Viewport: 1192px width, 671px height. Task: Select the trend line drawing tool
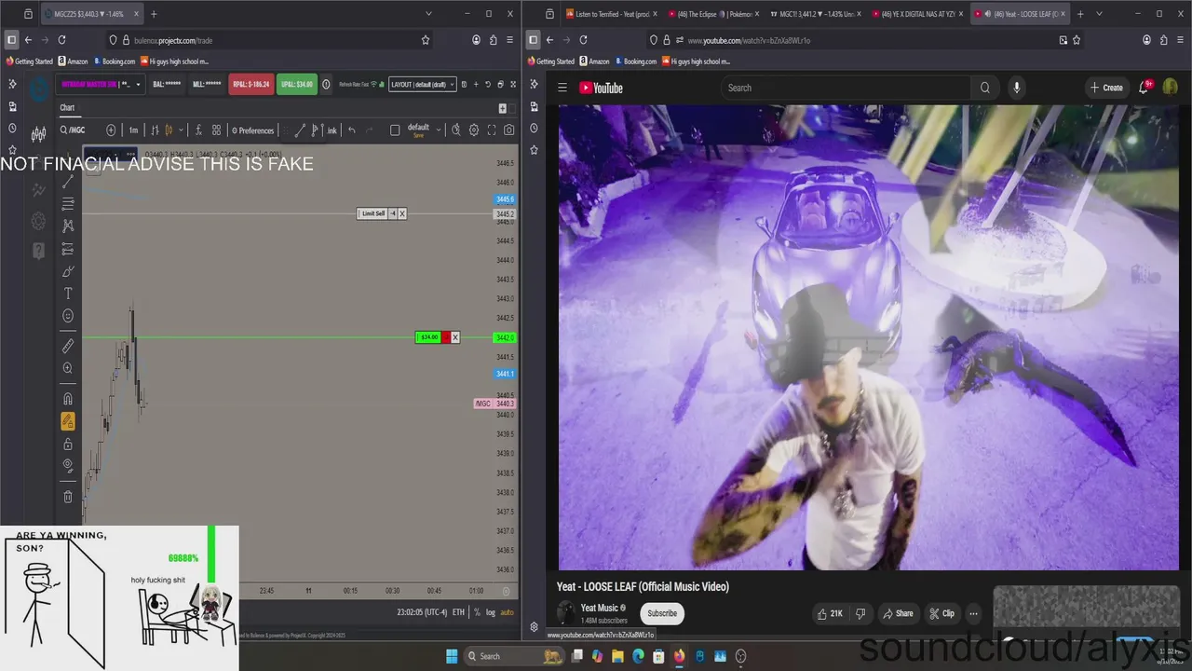68,182
